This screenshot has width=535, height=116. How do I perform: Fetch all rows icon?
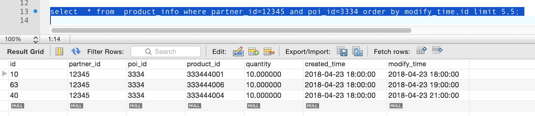pyautogui.click(x=437, y=50)
